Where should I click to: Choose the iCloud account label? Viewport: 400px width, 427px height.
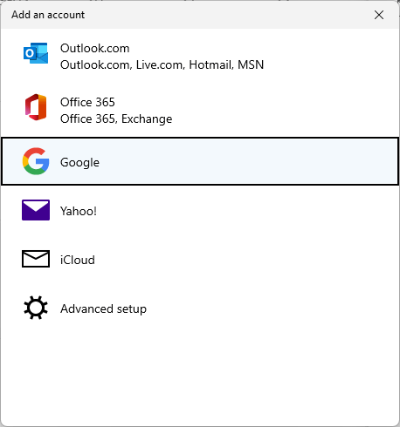pos(78,260)
